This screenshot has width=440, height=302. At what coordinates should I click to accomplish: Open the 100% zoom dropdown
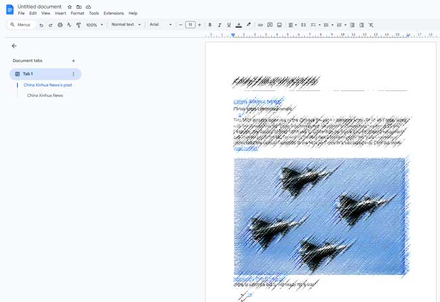coord(95,25)
